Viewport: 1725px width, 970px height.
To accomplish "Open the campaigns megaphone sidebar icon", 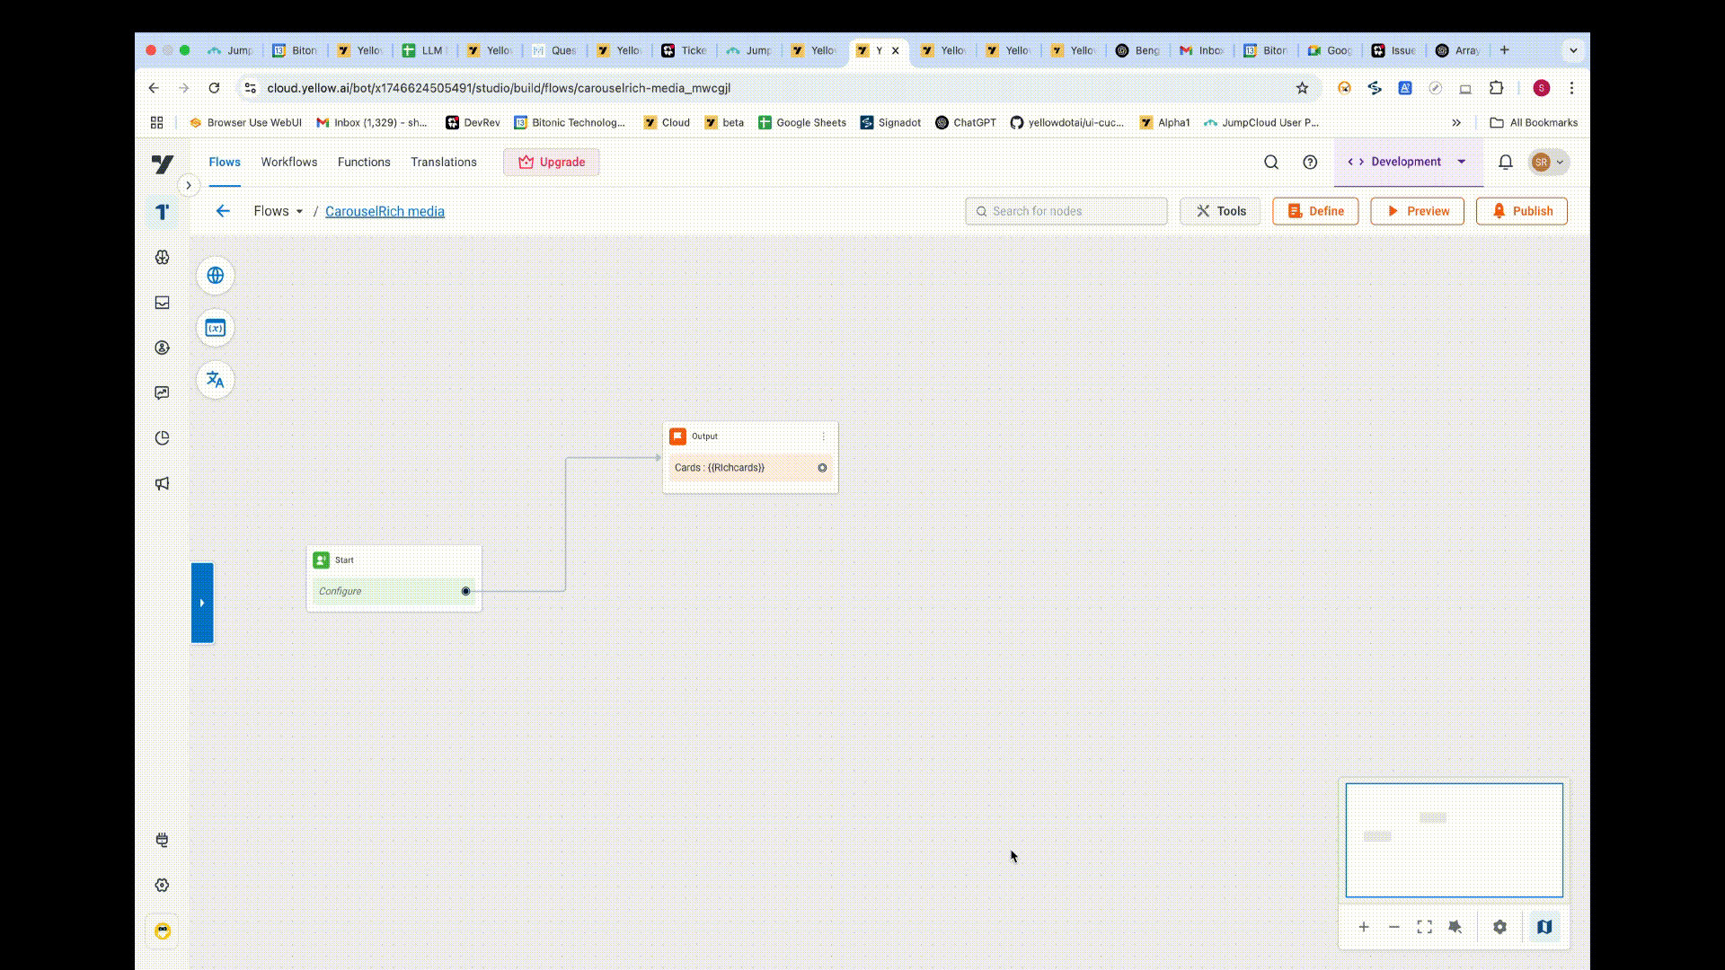I will pos(163,483).
